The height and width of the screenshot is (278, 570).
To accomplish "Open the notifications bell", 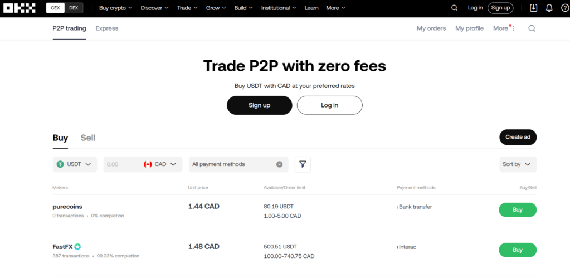I will click(x=549, y=8).
